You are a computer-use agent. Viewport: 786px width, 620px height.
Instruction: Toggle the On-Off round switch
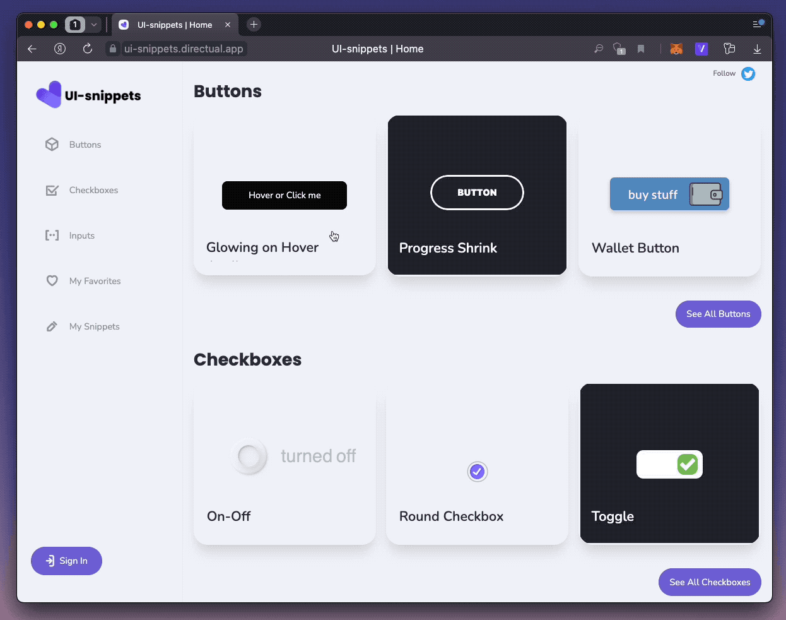click(x=249, y=456)
